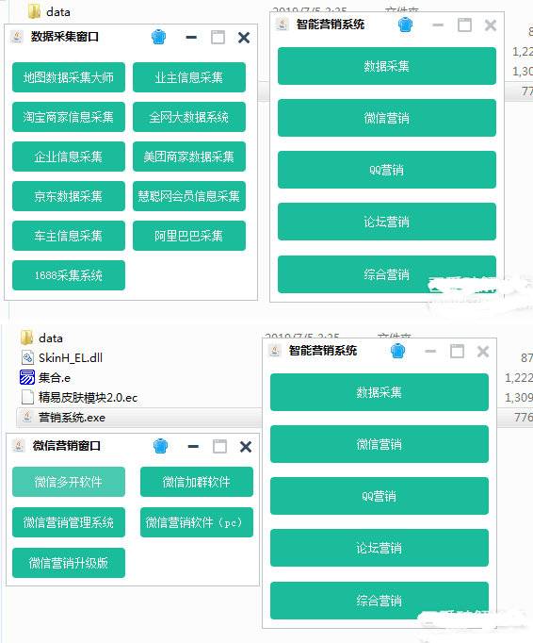The width and height of the screenshot is (533, 643).
Task: Click the 1688采集系统 button
Action: [69, 275]
